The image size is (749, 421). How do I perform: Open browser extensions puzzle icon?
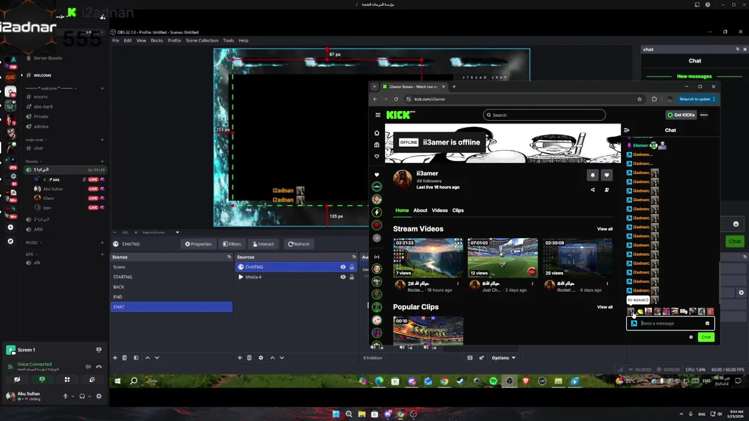click(654, 99)
